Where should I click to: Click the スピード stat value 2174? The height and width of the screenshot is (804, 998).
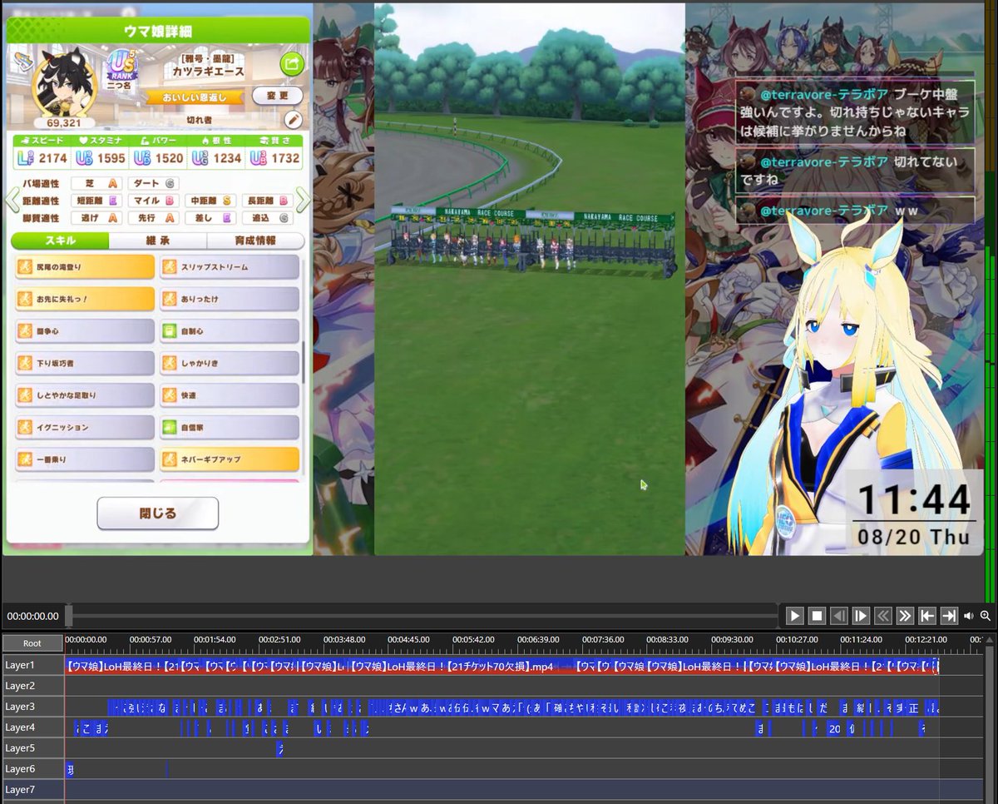[x=52, y=157]
